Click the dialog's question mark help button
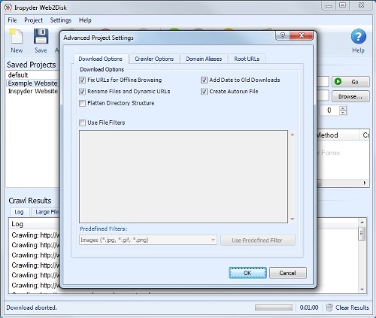The height and width of the screenshot is (318, 376). (283, 35)
